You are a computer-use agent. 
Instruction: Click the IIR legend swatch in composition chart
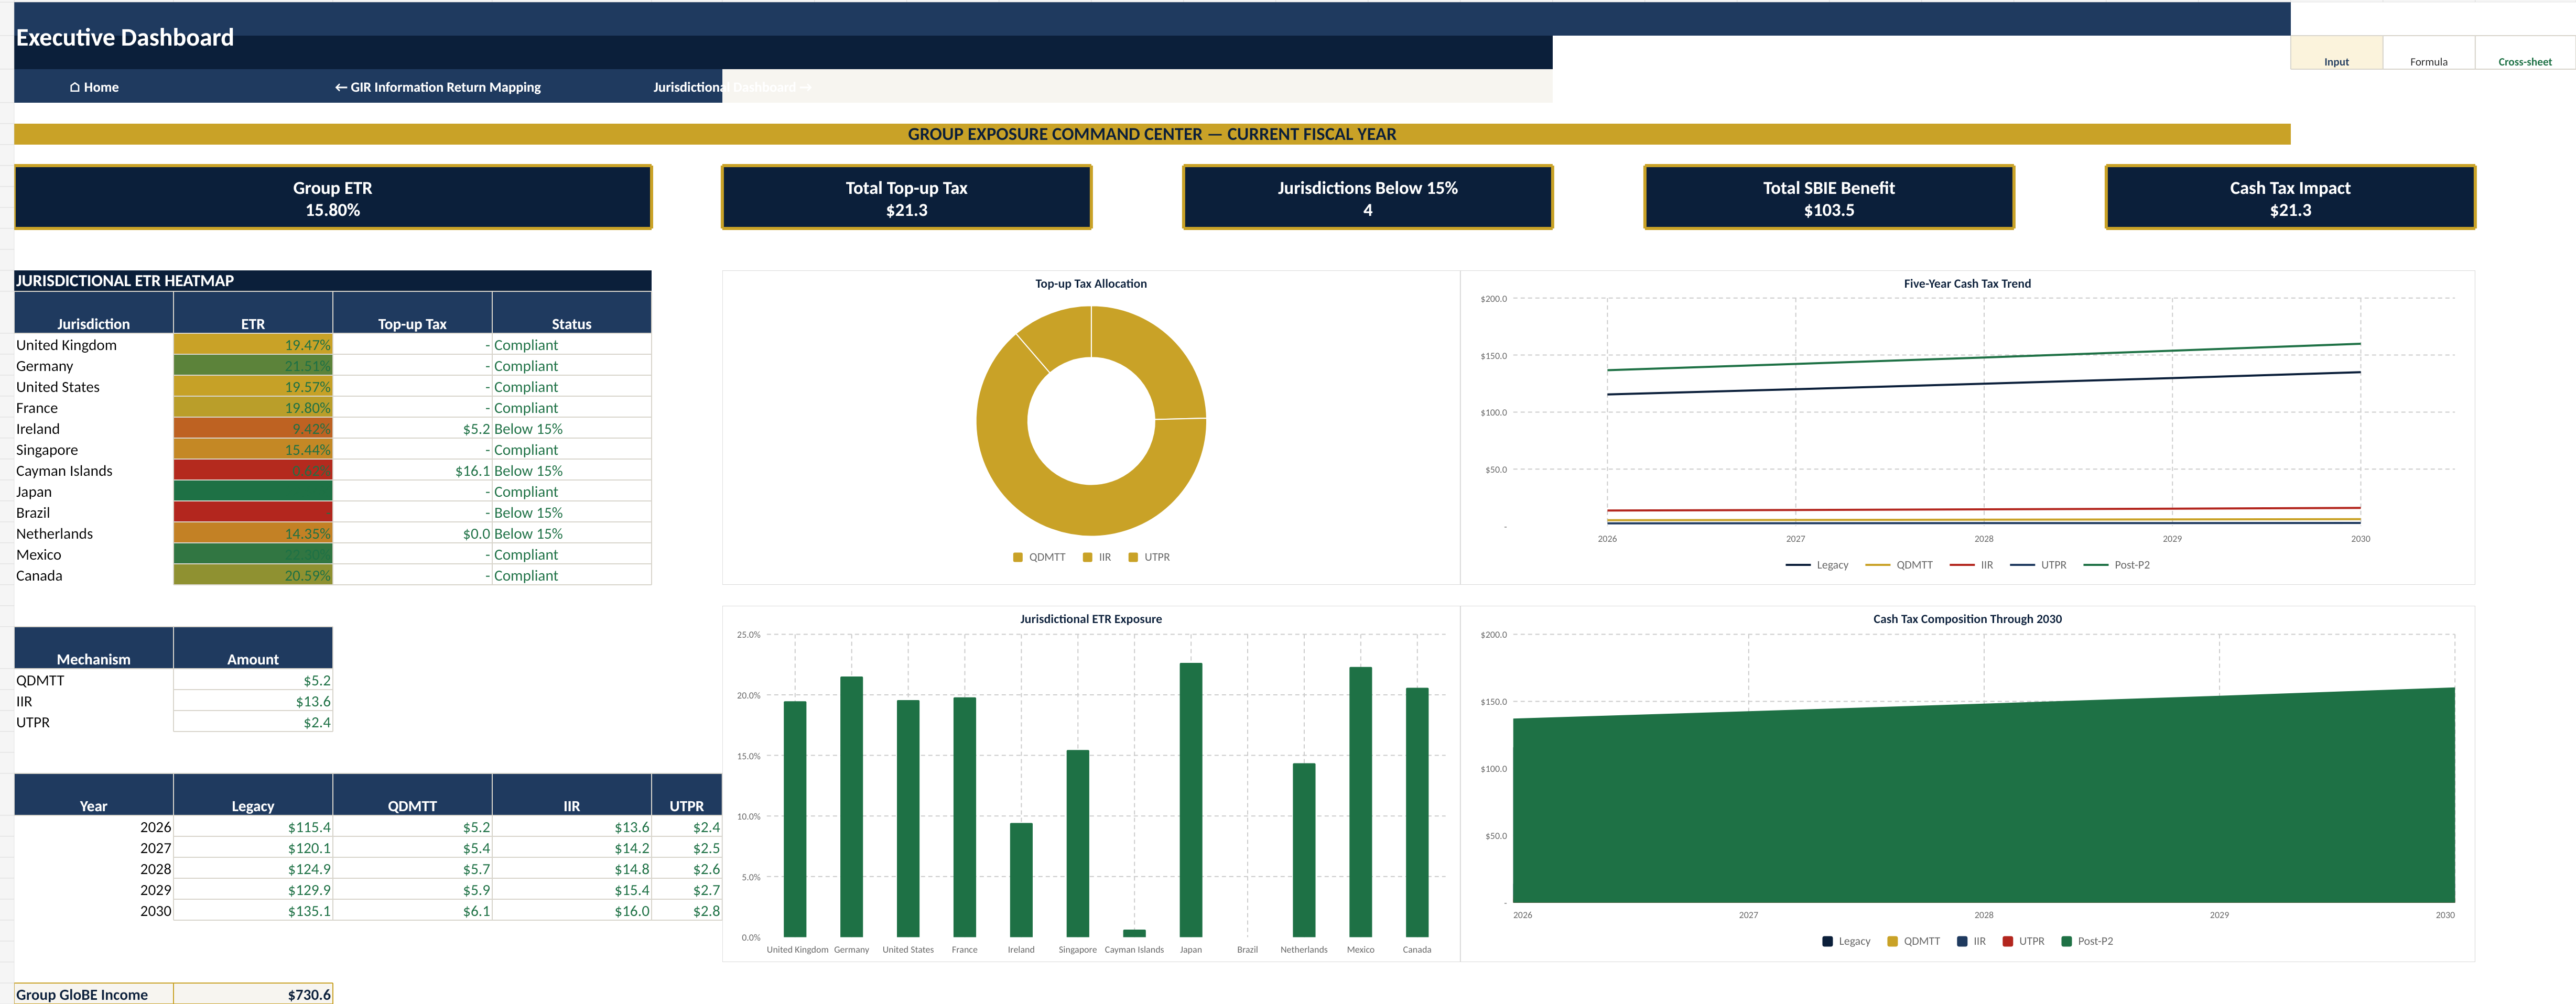click(x=1962, y=941)
